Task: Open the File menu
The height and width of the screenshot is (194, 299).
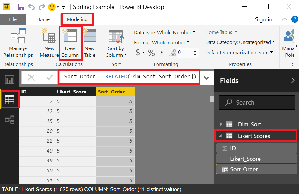Action: pyautogui.click(x=13, y=19)
